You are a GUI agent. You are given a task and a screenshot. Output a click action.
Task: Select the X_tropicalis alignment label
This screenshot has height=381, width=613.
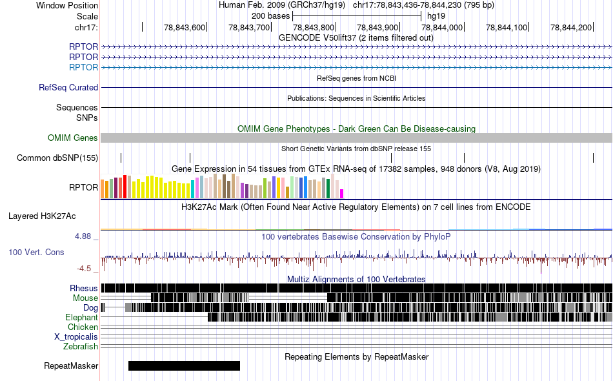76,337
